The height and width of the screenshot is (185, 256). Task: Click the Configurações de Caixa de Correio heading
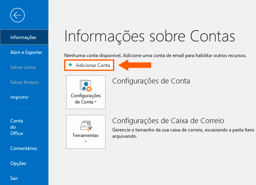click(168, 121)
